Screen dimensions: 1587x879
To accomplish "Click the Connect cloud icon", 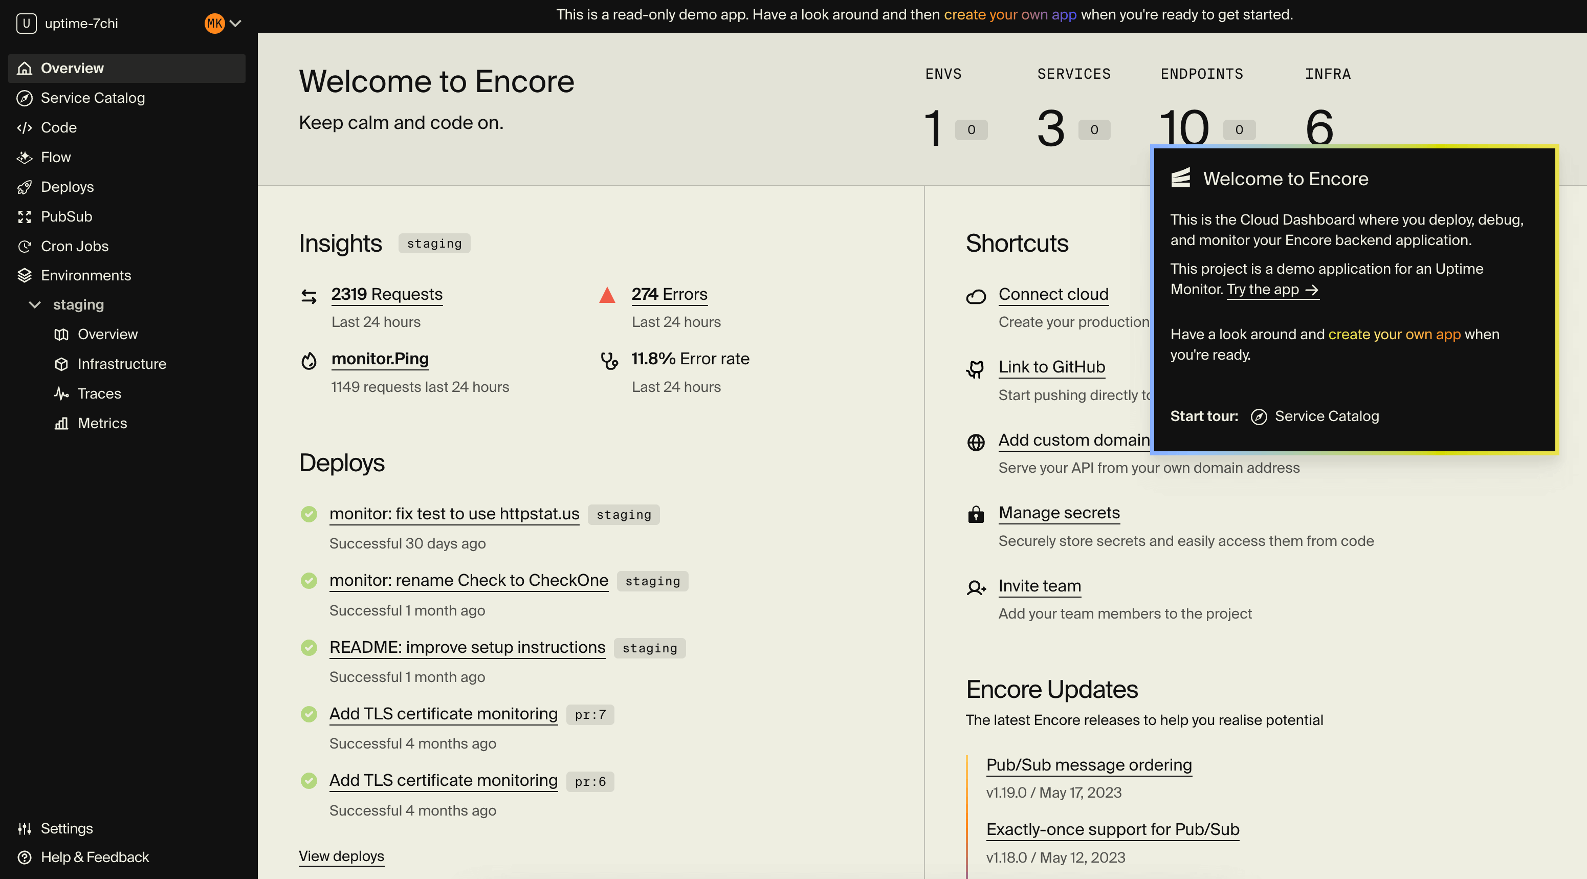I will pos(976,297).
